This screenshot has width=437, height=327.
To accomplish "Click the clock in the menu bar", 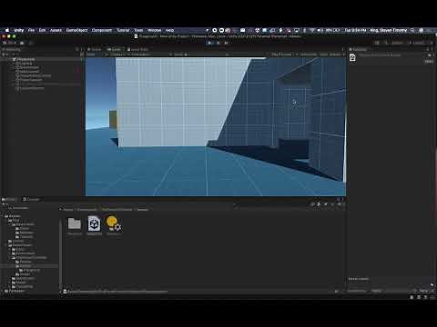I will tap(355, 30).
